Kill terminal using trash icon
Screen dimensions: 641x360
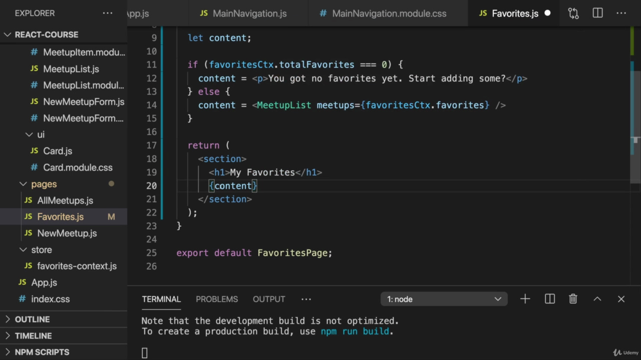point(573,299)
